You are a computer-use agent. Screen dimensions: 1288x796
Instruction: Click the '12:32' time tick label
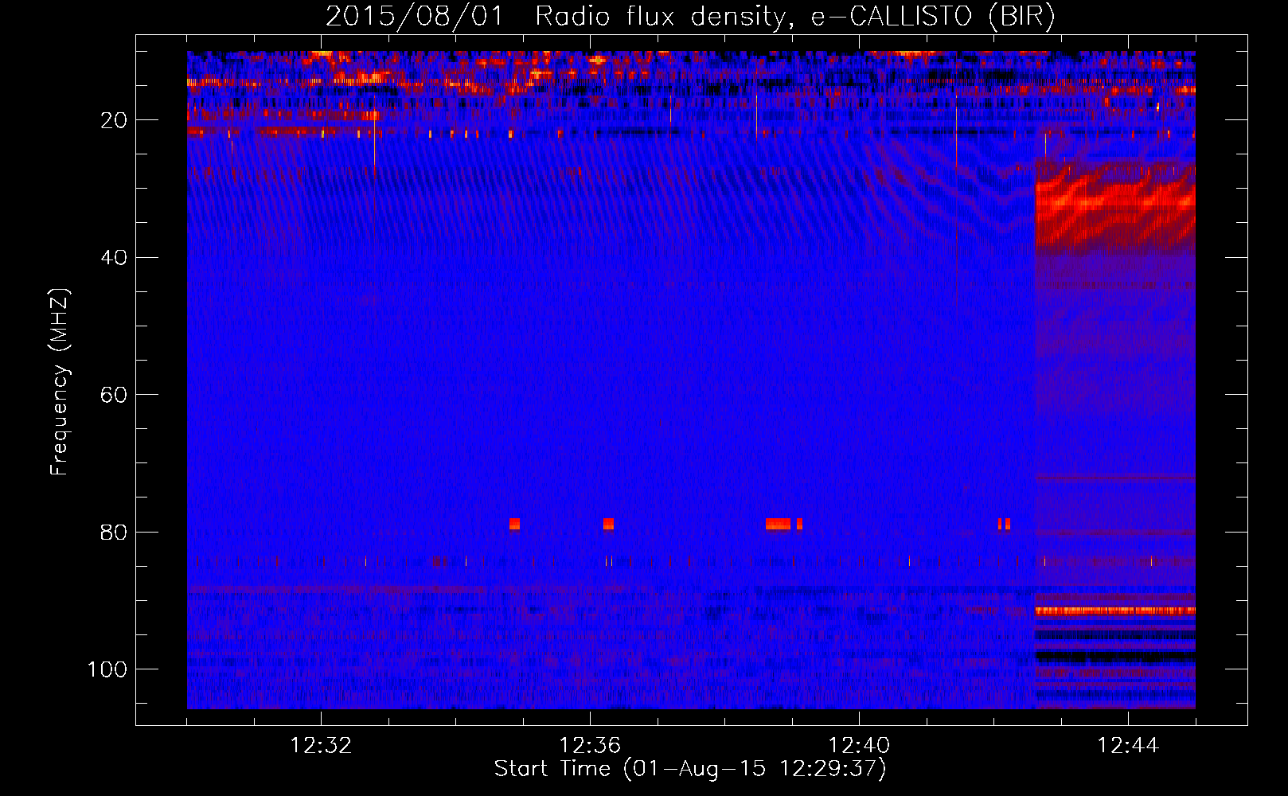[x=321, y=746]
